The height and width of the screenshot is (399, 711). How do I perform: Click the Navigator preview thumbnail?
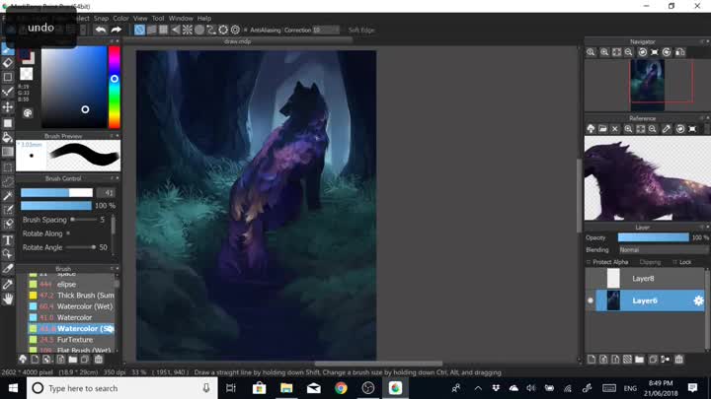click(x=647, y=85)
